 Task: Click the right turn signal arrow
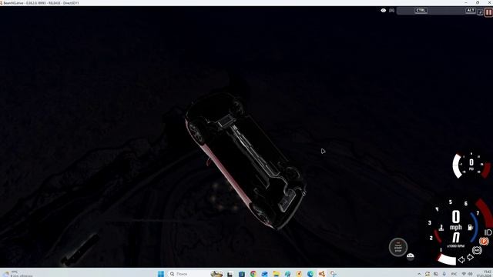pyautogui.click(x=470, y=258)
